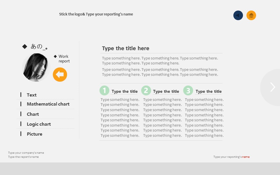Click the dark blue back arrow button
The image size is (280, 175).
pyautogui.click(x=238, y=15)
